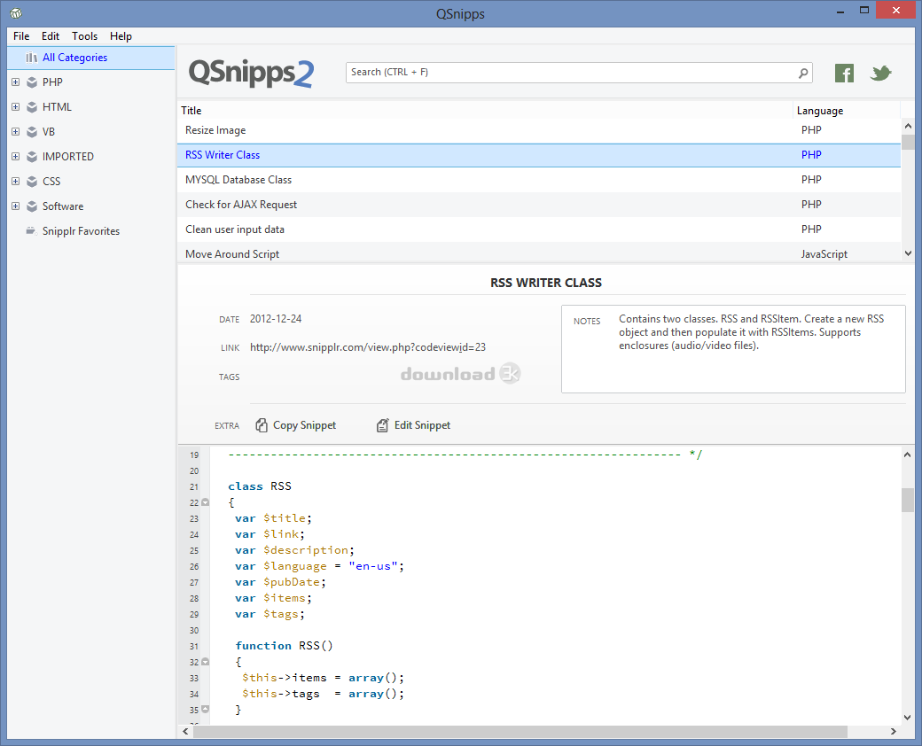Open the QSnipps Twitter bird icon

(880, 74)
